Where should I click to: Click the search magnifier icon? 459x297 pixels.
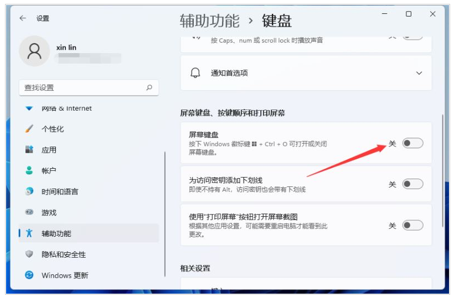(149, 87)
